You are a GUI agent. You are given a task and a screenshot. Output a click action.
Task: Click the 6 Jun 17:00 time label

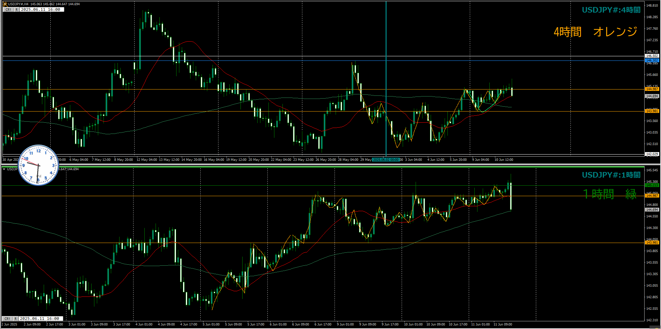click(x=323, y=324)
